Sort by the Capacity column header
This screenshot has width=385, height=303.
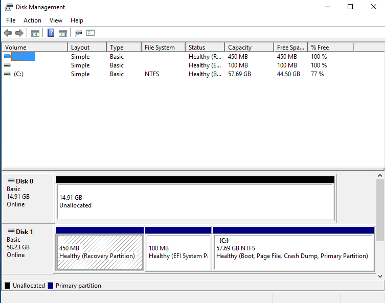pyautogui.click(x=249, y=48)
